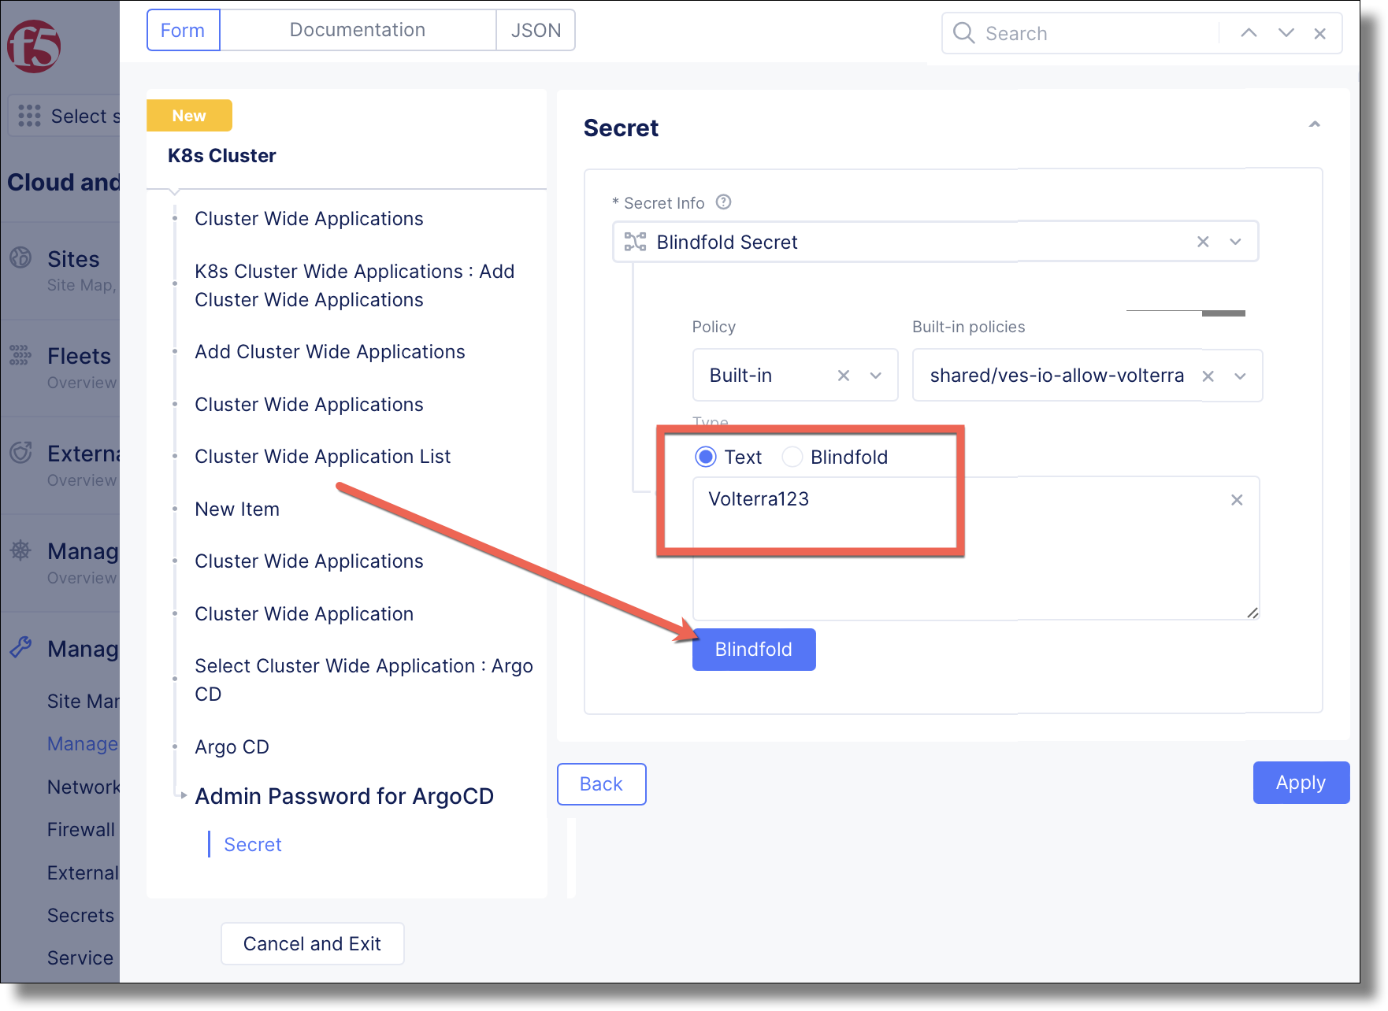Image resolution: width=1388 pixels, height=1011 pixels.
Task: Clear the Built-in policy selection
Action: 844,376
